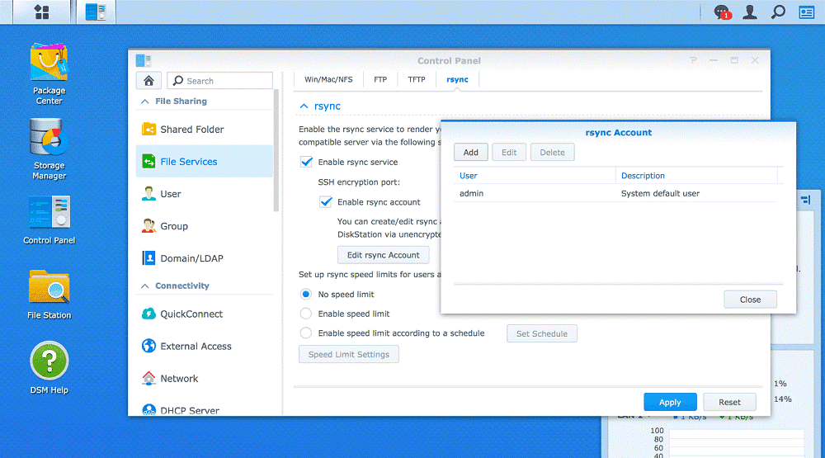Click Add in rsync Account dialog

pyautogui.click(x=470, y=153)
